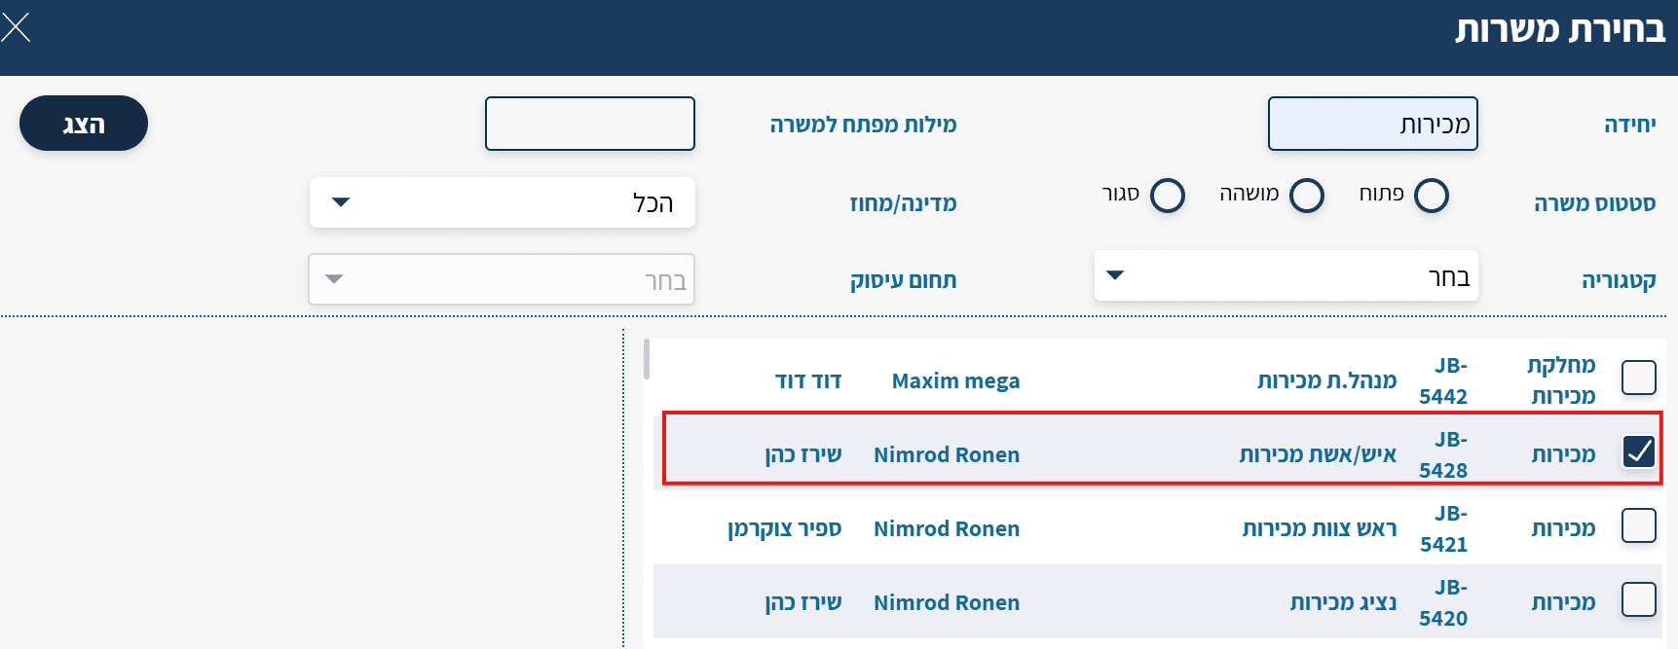Check the box for job JB-5442

pyautogui.click(x=1638, y=378)
